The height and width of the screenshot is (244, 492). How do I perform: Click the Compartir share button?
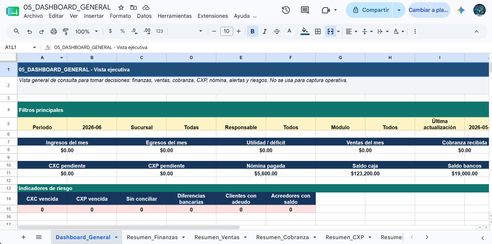pos(370,10)
